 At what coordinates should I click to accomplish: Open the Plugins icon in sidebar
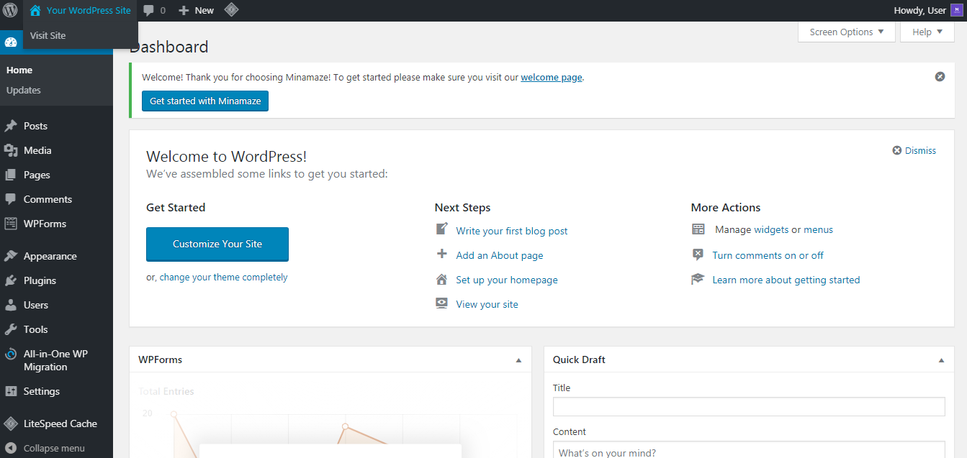point(12,280)
